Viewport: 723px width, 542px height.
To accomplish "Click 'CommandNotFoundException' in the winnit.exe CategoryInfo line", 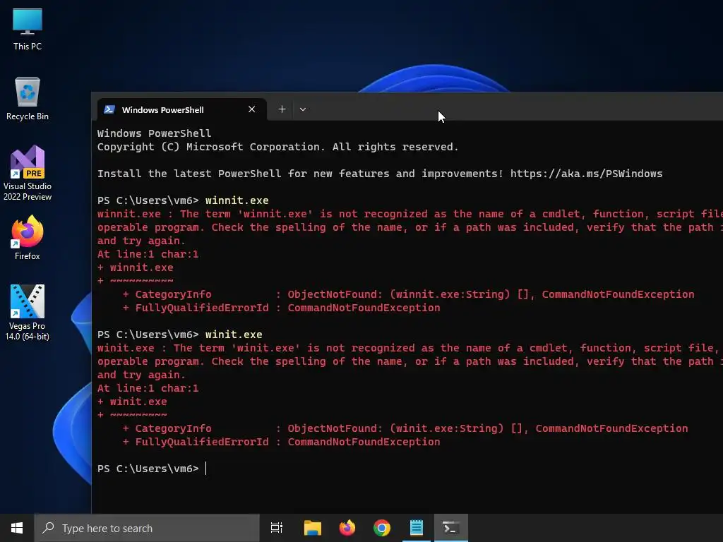I will tap(618, 294).
